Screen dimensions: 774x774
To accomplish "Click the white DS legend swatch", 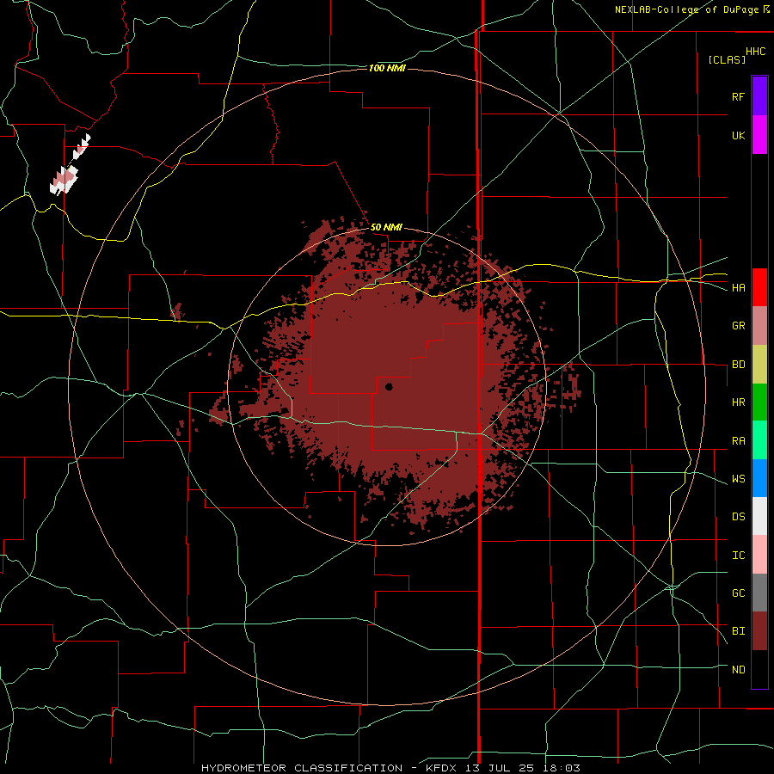I will (x=759, y=516).
